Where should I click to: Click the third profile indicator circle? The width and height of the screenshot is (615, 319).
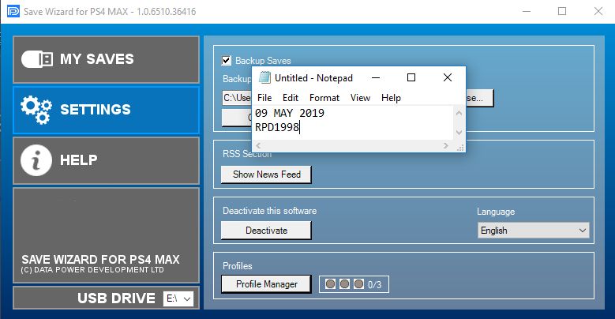tap(358, 283)
